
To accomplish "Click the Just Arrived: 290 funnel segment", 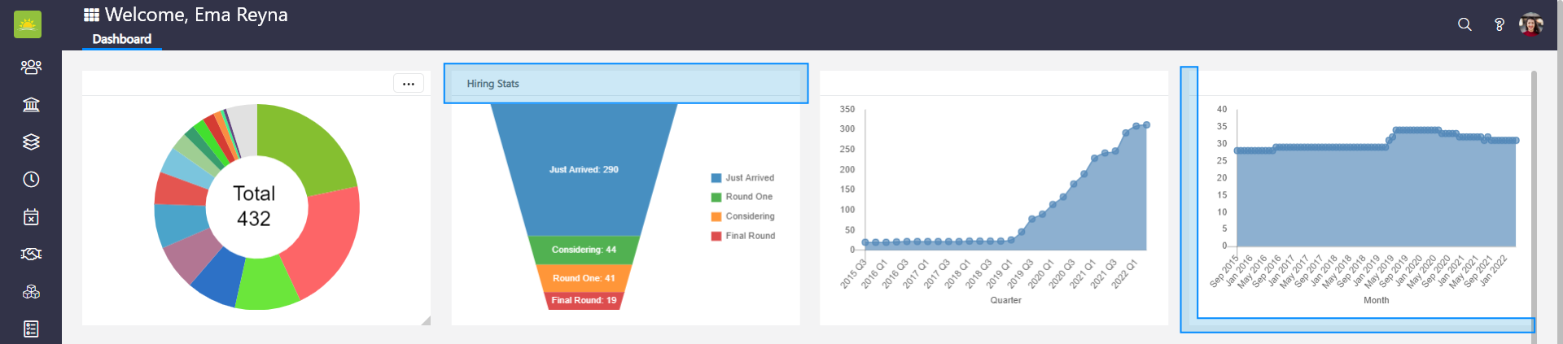I will pos(584,169).
